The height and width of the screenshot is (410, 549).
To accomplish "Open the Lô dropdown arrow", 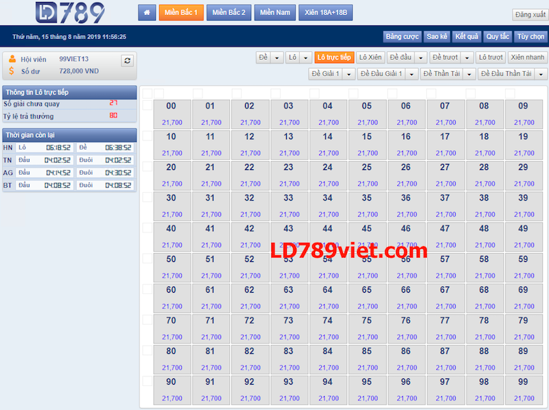I will point(305,58).
